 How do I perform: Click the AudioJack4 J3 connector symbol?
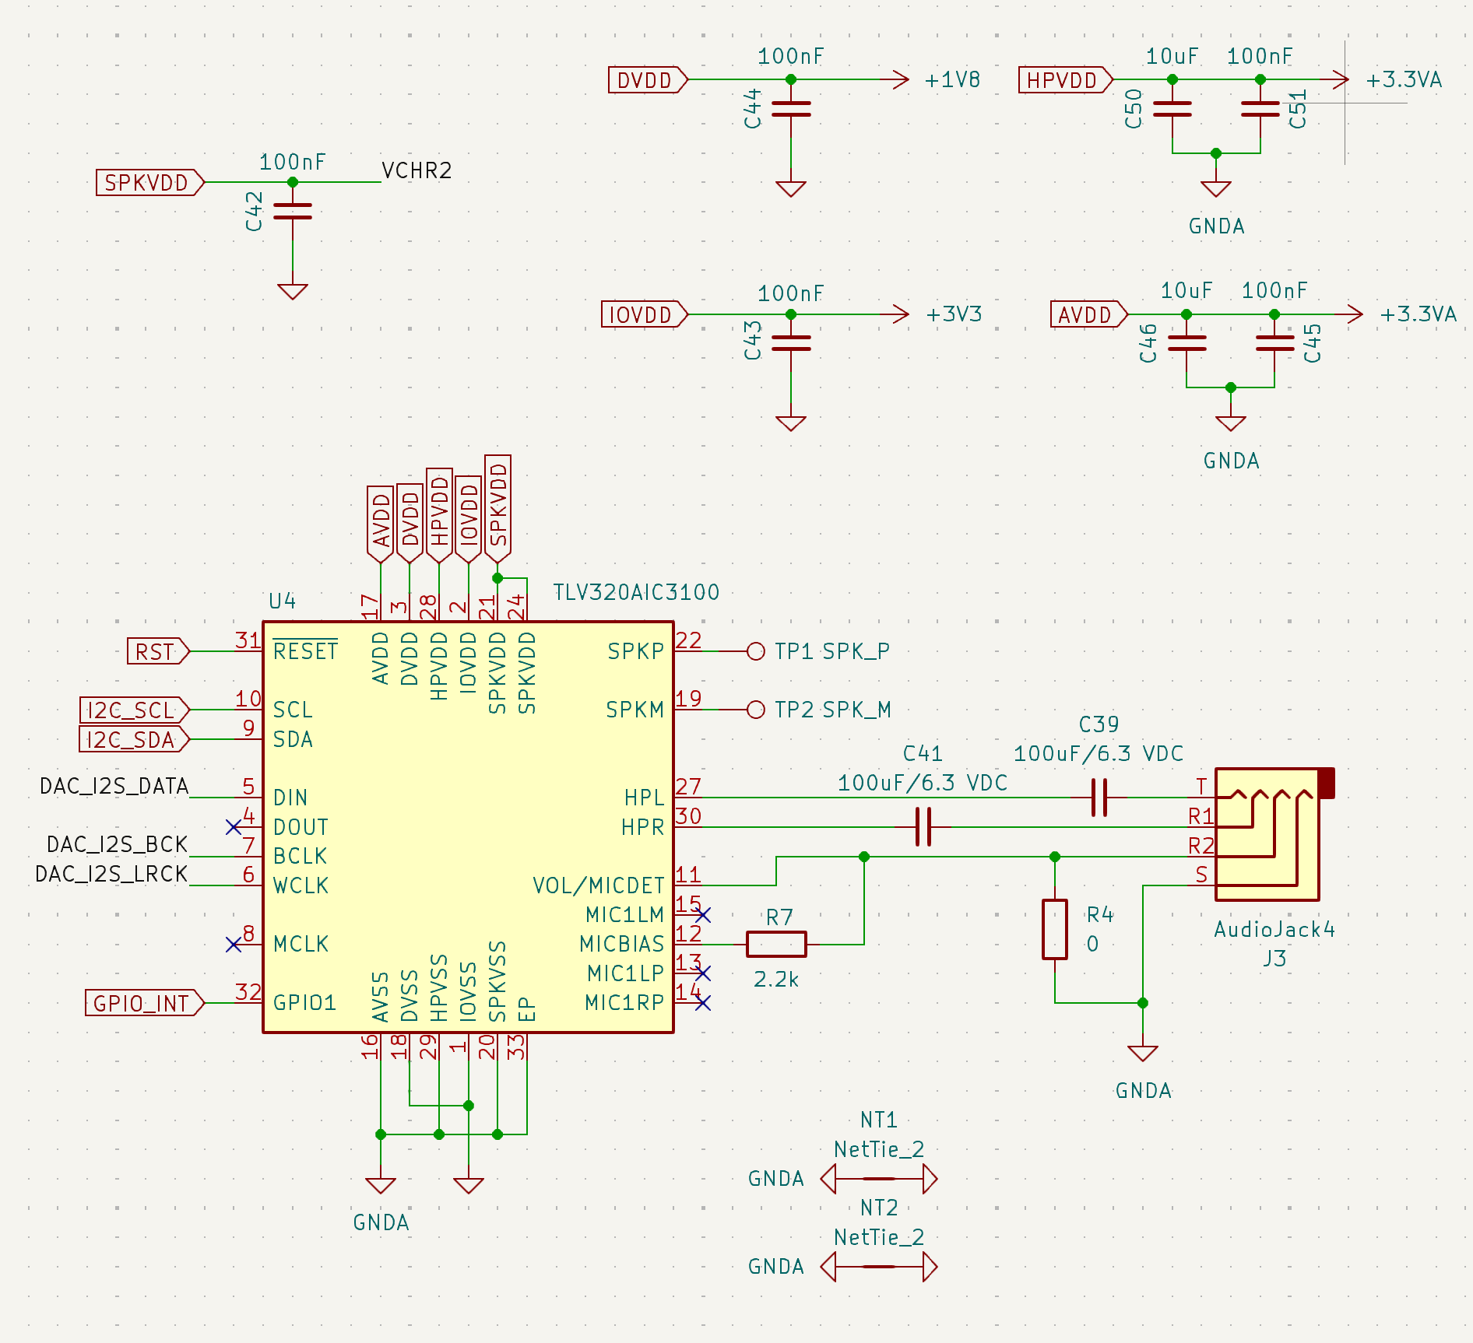tap(1274, 834)
